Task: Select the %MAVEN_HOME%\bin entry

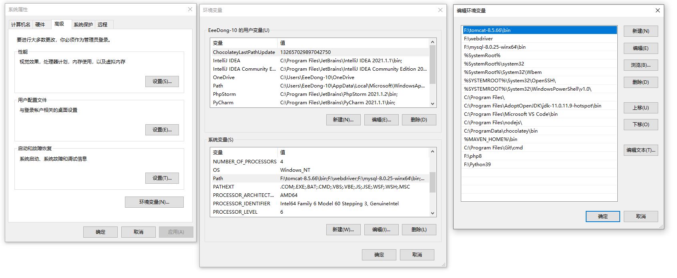Action: point(490,139)
